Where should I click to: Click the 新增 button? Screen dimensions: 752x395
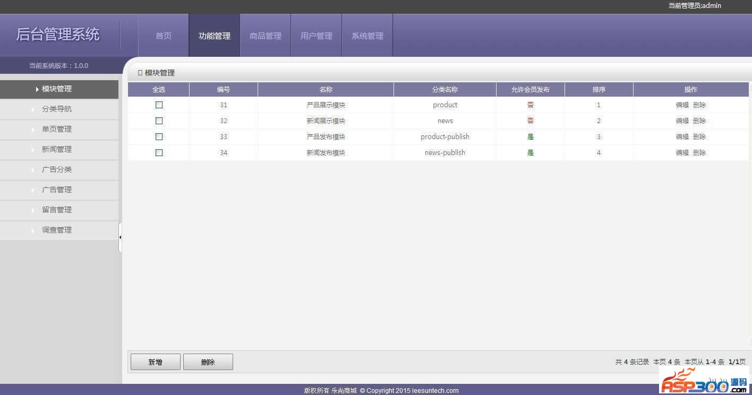click(x=156, y=362)
